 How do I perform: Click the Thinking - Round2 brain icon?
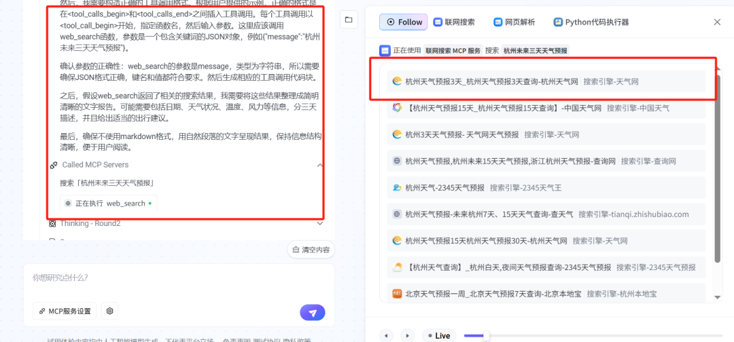53,223
